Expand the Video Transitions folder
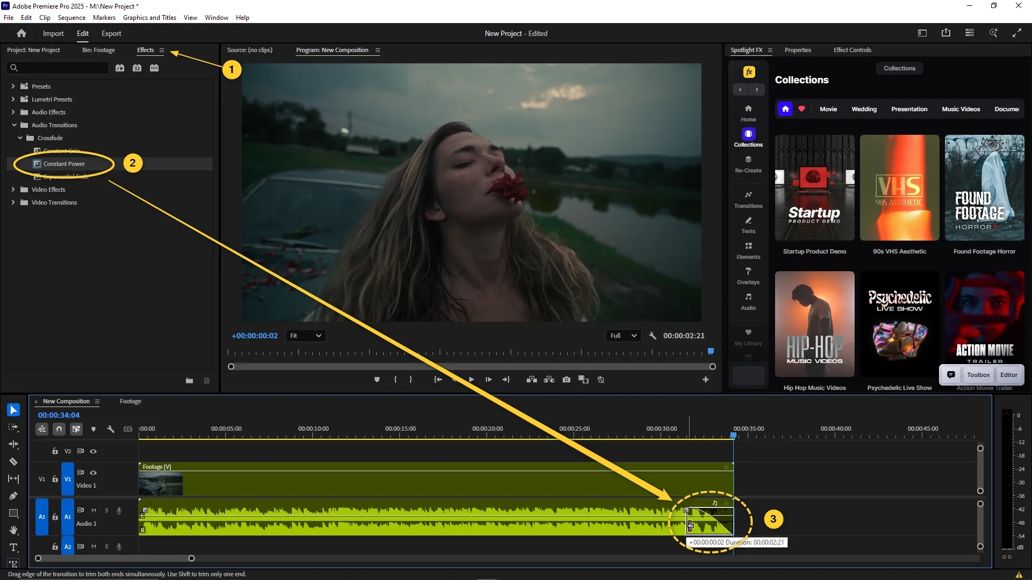The width and height of the screenshot is (1032, 580). click(x=13, y=202)
